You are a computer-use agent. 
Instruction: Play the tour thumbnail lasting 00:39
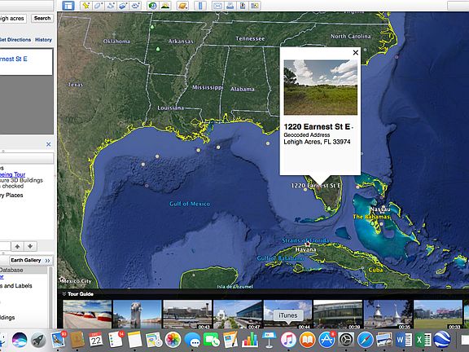pos(338,315)
